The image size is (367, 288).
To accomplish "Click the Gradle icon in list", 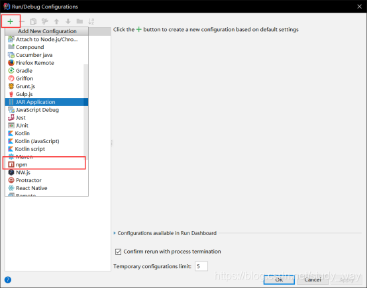I will coord(11,70).
